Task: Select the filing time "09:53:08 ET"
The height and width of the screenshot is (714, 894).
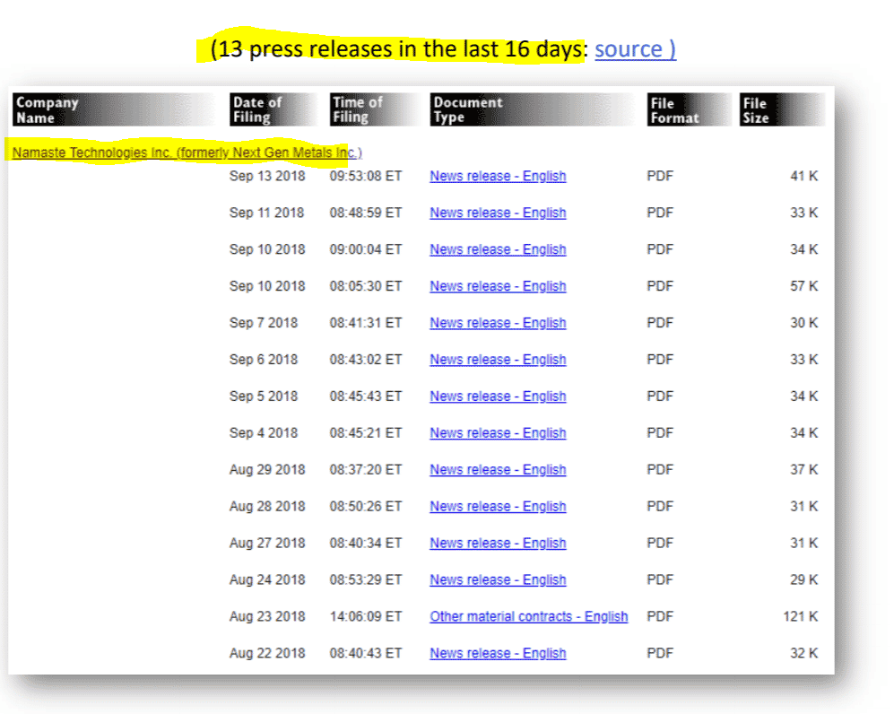Action: coord(366,176)
